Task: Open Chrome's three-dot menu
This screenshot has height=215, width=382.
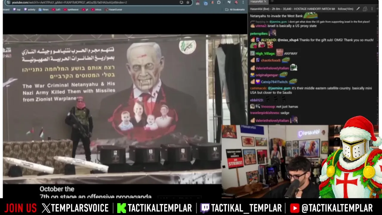Action: point(243,2)
